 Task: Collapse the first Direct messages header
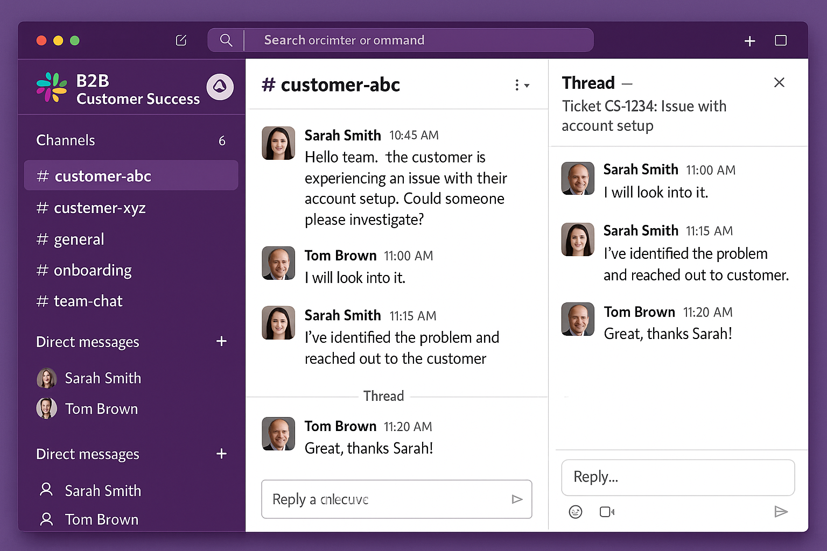coord(88,342)
